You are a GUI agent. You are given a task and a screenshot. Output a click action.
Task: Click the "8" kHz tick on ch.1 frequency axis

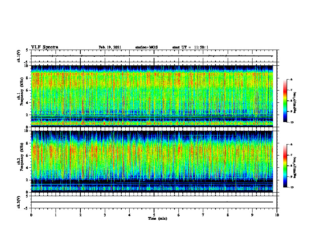(x=28, y=78)
